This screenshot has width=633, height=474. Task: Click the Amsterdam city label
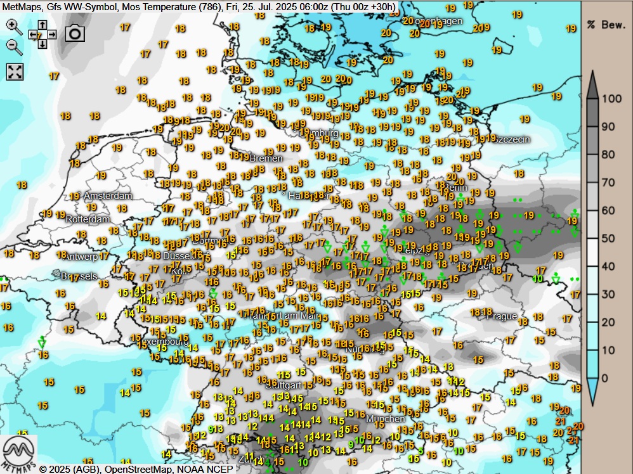click(x=108, y=196)
